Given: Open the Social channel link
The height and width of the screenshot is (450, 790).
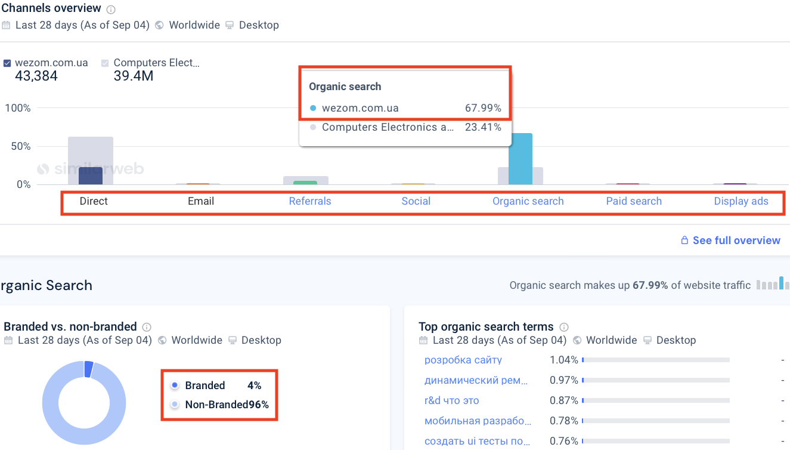Looking at the screenshot, I should [x=416, y=201].
